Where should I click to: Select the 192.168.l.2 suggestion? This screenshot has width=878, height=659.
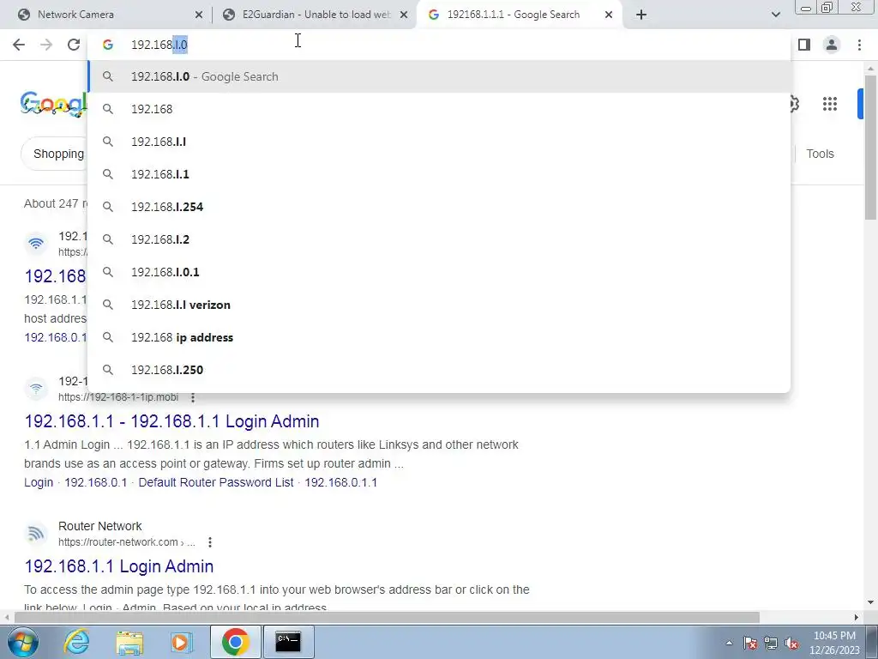pos(439,239)
